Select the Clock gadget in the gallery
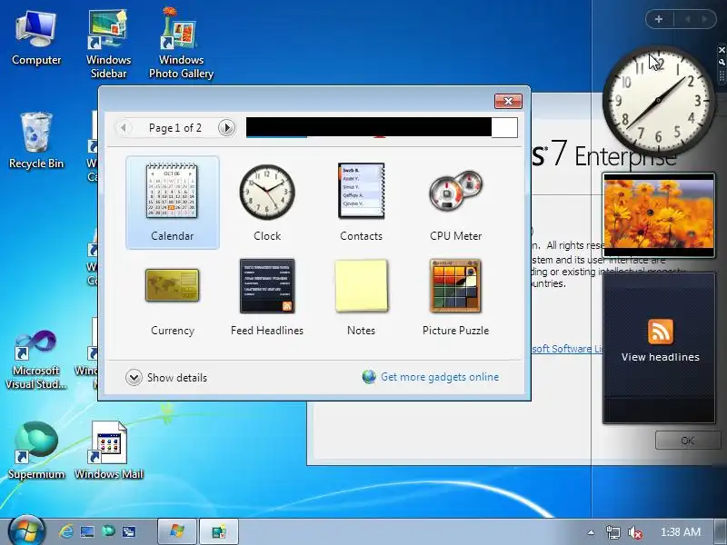727x545 pixels. tap(267, 202)
